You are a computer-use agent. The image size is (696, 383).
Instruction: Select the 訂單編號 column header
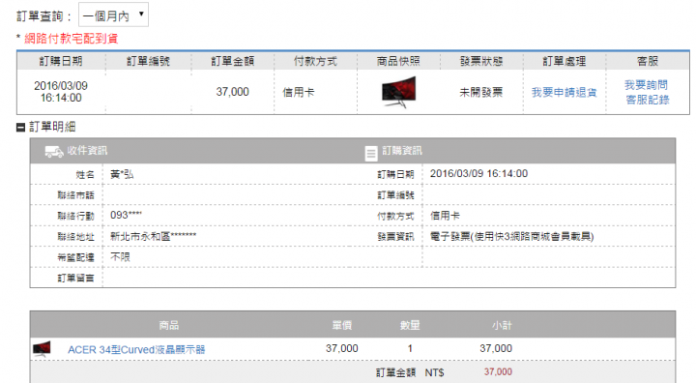148,61
